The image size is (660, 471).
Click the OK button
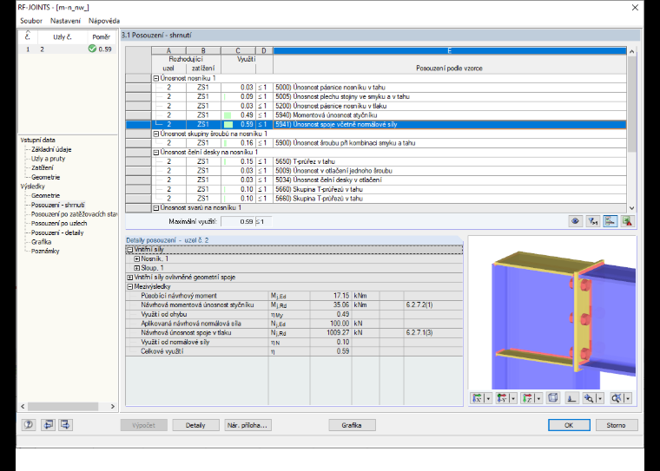569,425
